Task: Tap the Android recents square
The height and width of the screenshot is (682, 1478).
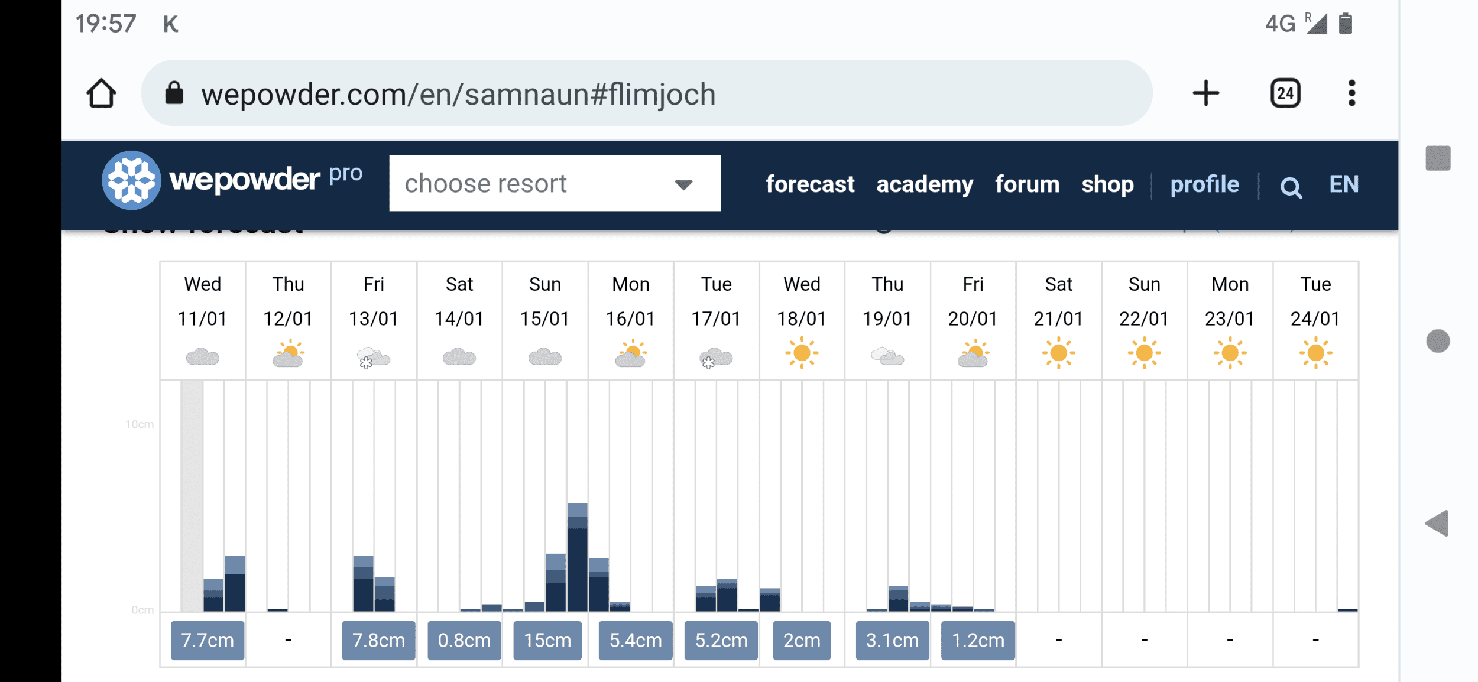Action: [1438, 158]
